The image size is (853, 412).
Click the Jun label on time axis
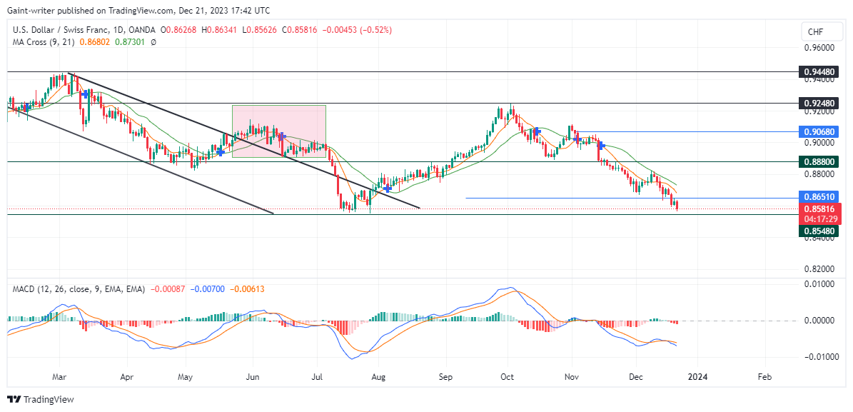(253, 376)
